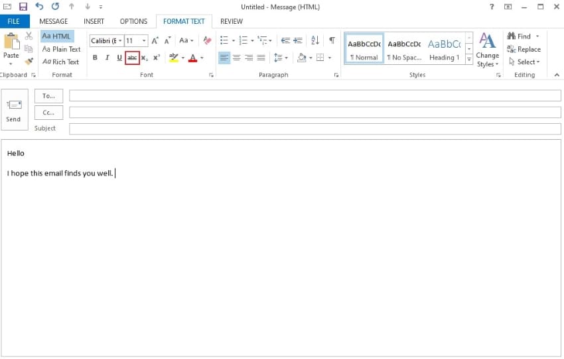The image size is (564, 359).
Task: Open the Replace dialog
Action: coord(524,49)
